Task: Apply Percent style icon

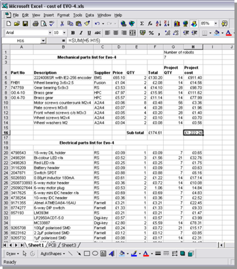Action: (x=151, y=33)
